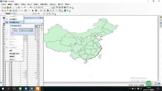Activate the Identify tool
The image size is (162, 91).
(x=36, y=11)
